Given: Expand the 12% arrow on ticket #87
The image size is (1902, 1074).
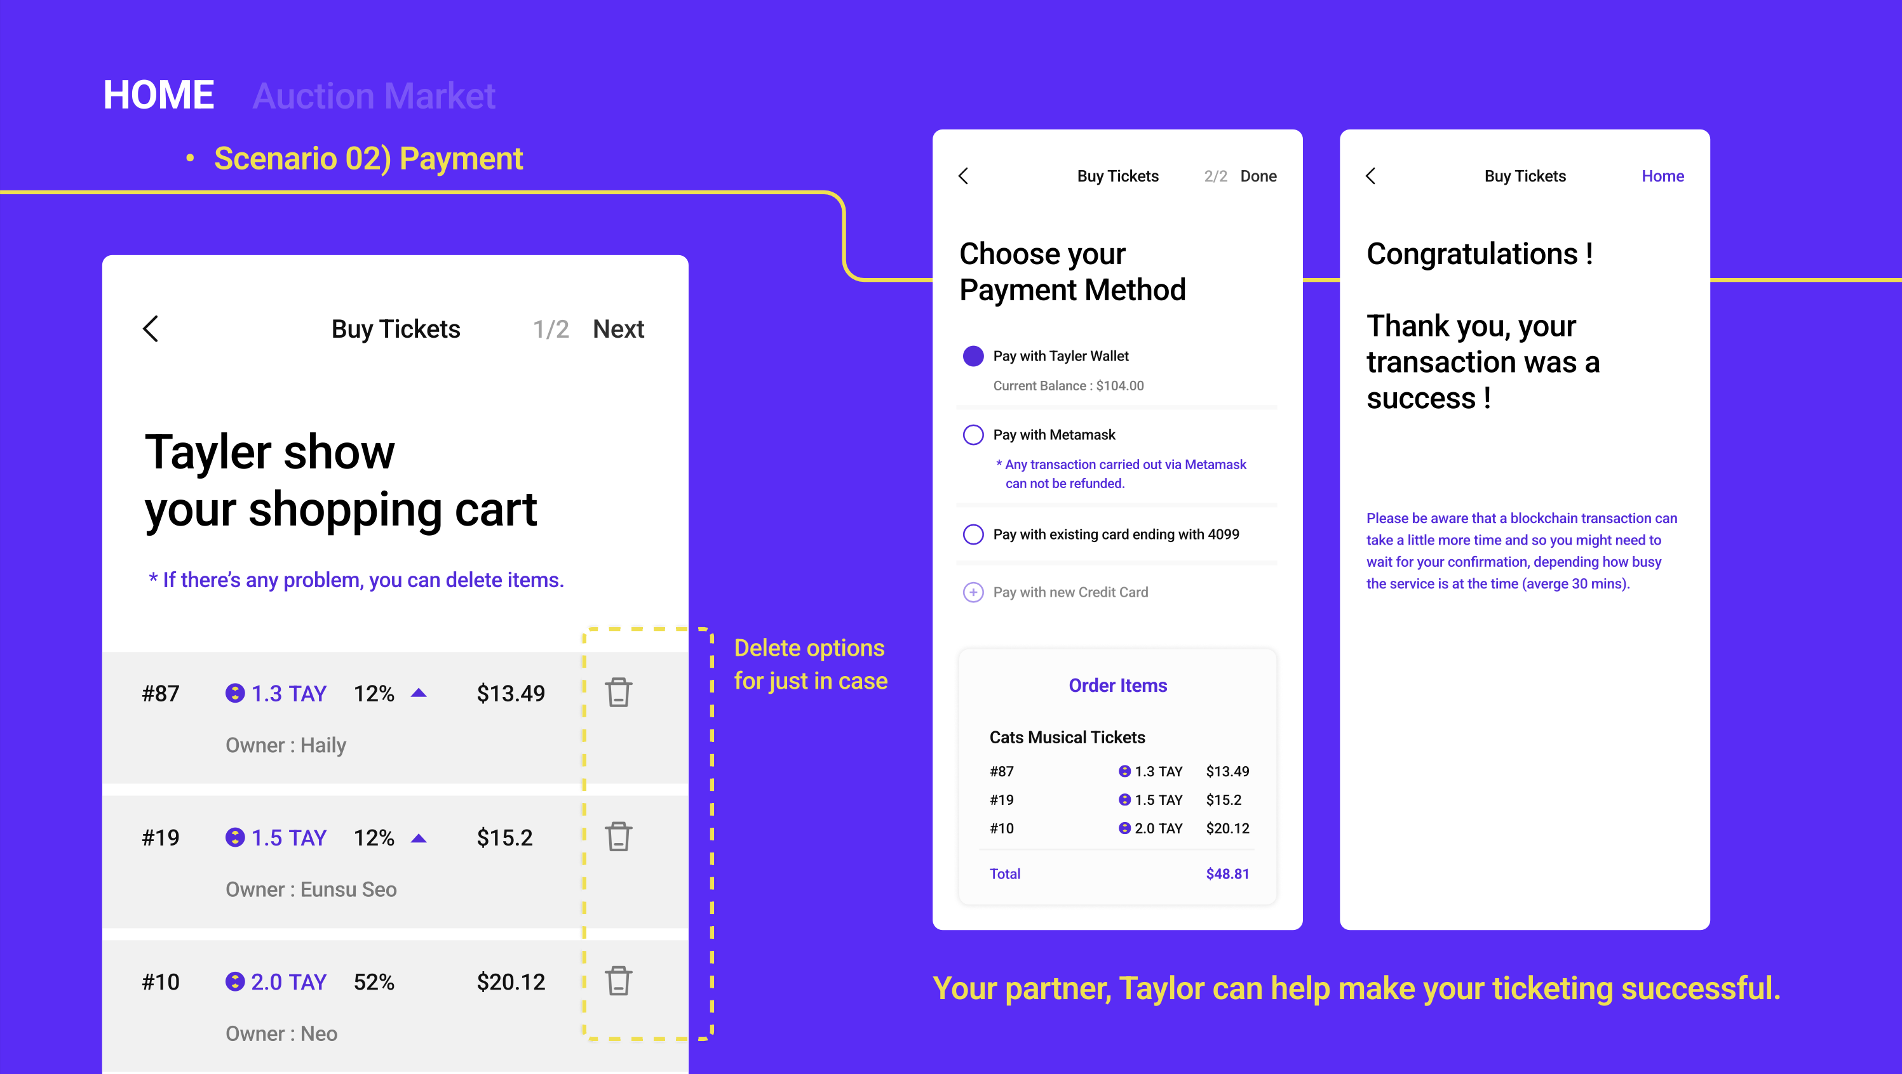Looking at the screenshot, I should point(419,693).
